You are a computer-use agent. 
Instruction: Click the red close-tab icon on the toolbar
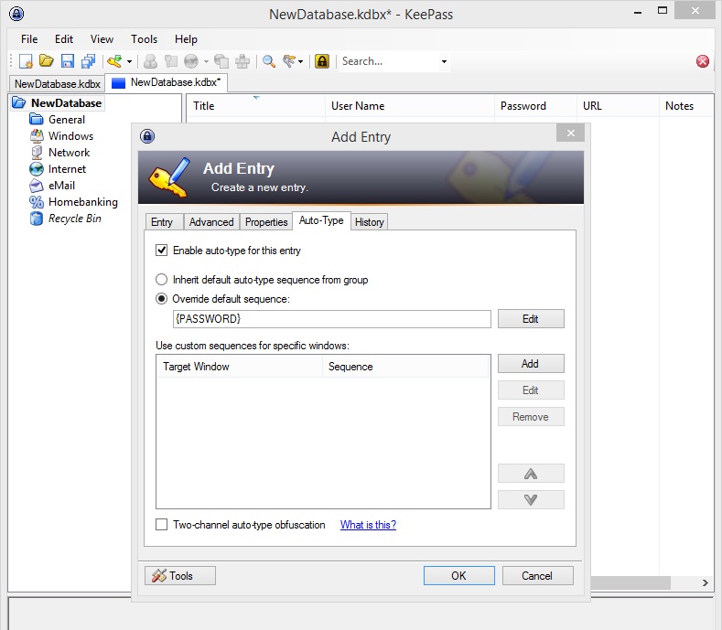click(703, 61)
